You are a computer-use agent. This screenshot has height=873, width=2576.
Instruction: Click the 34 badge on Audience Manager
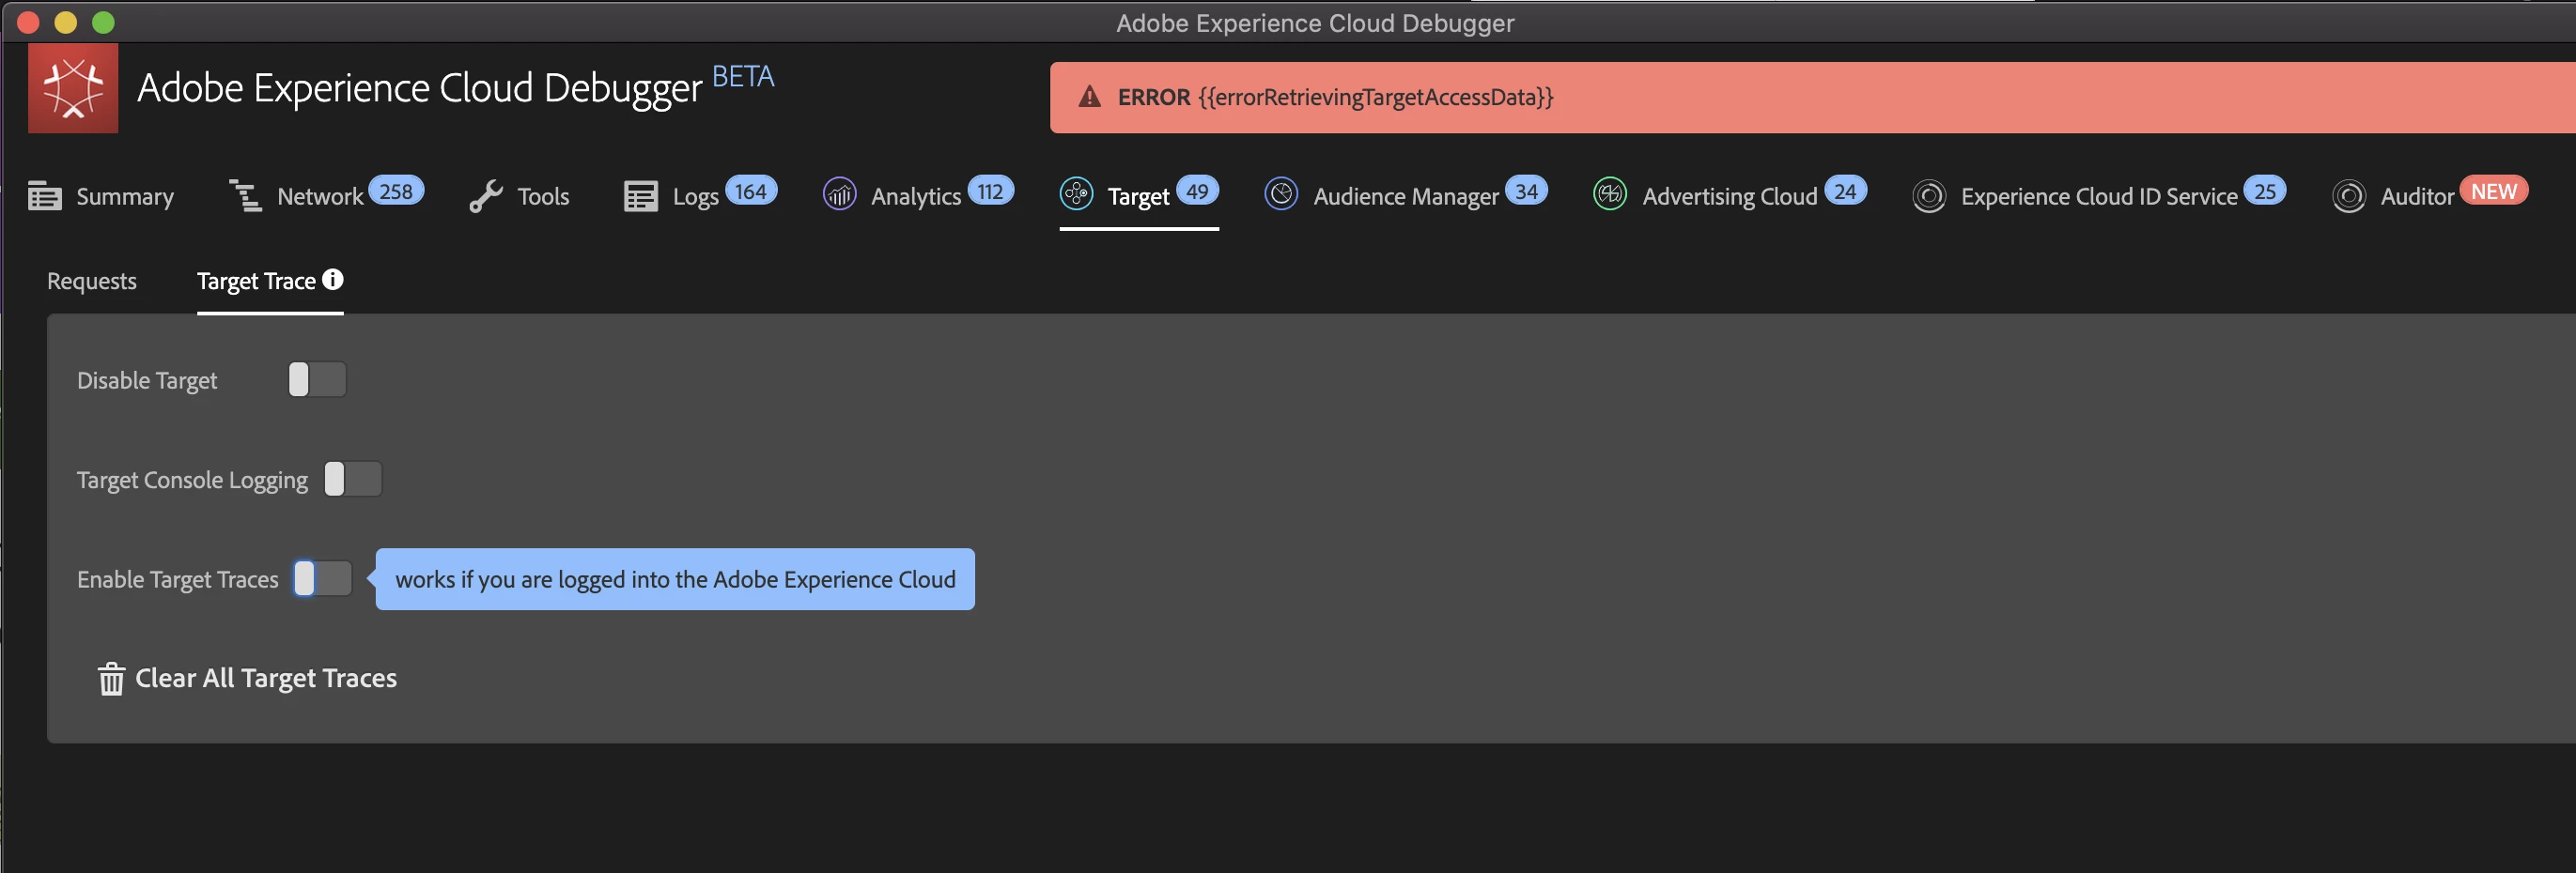coord(1526,191)
